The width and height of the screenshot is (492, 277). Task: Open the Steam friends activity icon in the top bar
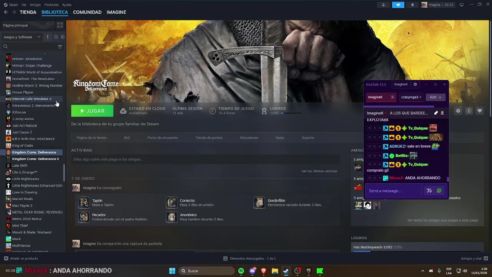point(383,5)
